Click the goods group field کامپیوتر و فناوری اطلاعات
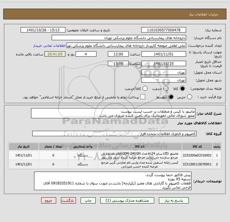The width and height of the screenshot is (230, 222). 114,133
